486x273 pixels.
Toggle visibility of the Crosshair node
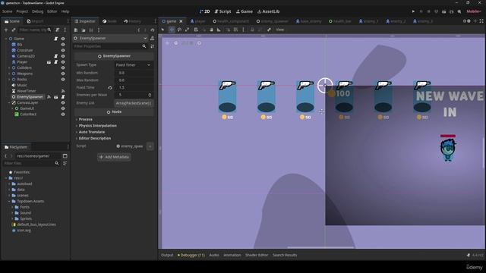click(63, 51)
